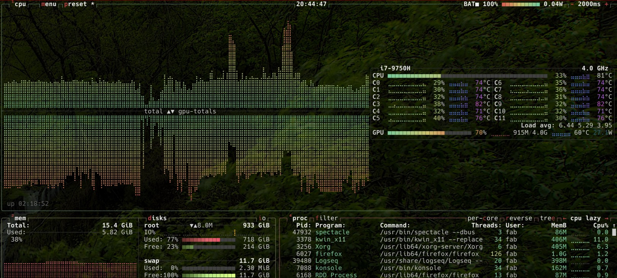Click the disk io arrows next to 8.0M

click(x=193, y=226)
